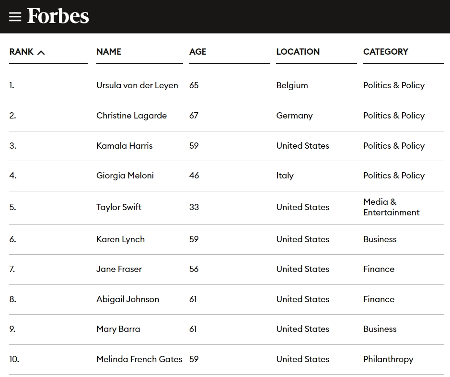Click the Philanthropy category cell
The height and width of the screenshot is (377, 450).
click(388, 359)
